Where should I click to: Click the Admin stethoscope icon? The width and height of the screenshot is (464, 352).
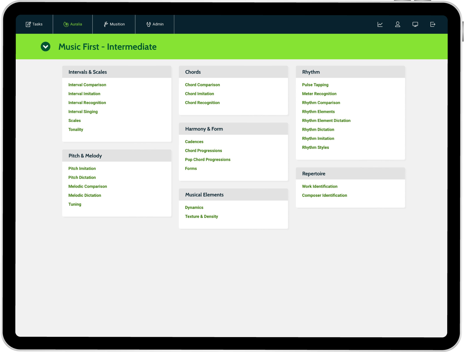click(149, 24)
